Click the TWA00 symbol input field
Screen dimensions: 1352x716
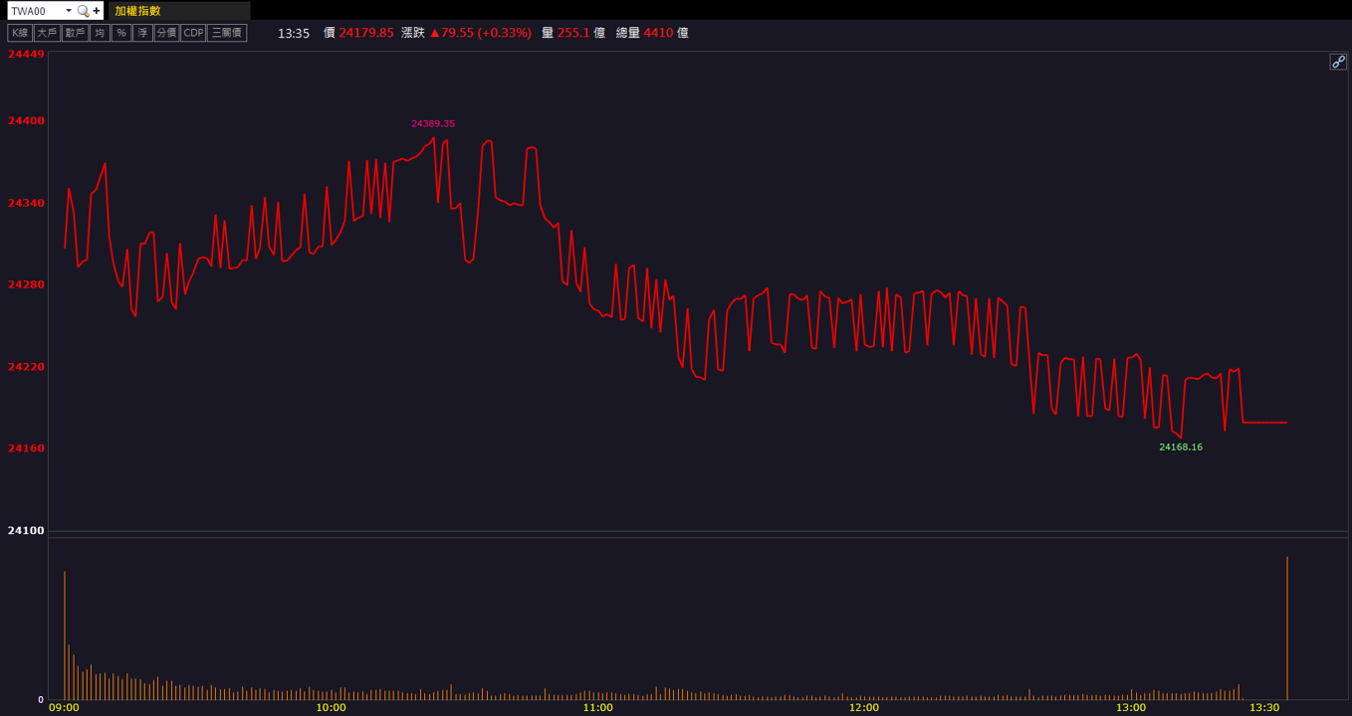(x=36, y=11)
